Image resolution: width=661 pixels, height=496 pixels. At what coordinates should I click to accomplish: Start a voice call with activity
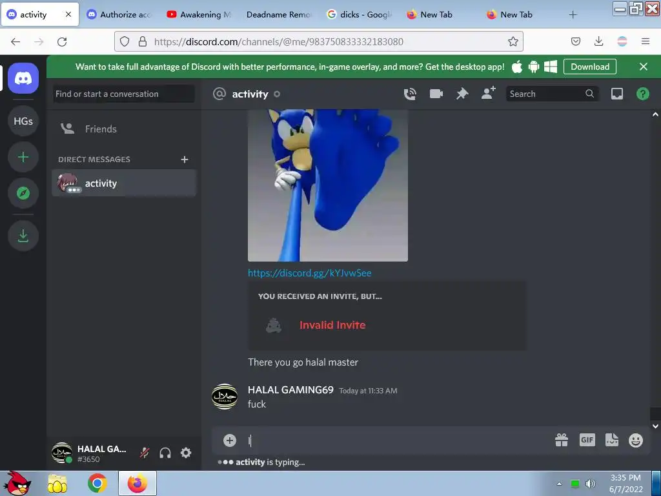[x=410, y=94]
